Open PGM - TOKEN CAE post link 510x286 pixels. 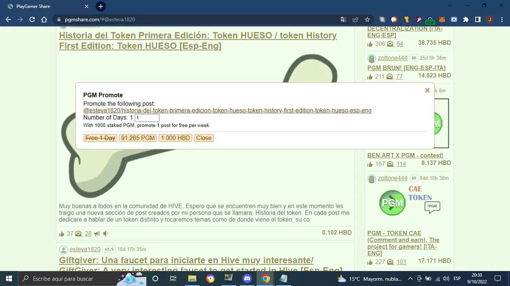(403, 243)
